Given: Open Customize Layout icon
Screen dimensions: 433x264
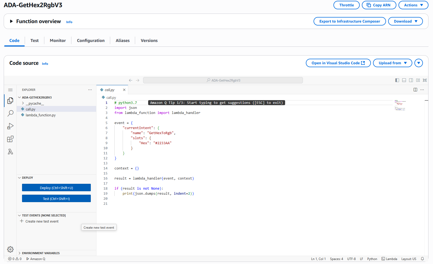Looking at the screenshot, I should pyautogui.click(x=418, y=80).
